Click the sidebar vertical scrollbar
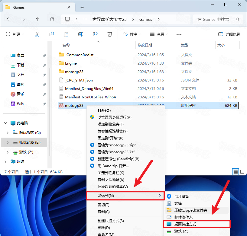This screenshot has width=247, height=236. (50, 112)
